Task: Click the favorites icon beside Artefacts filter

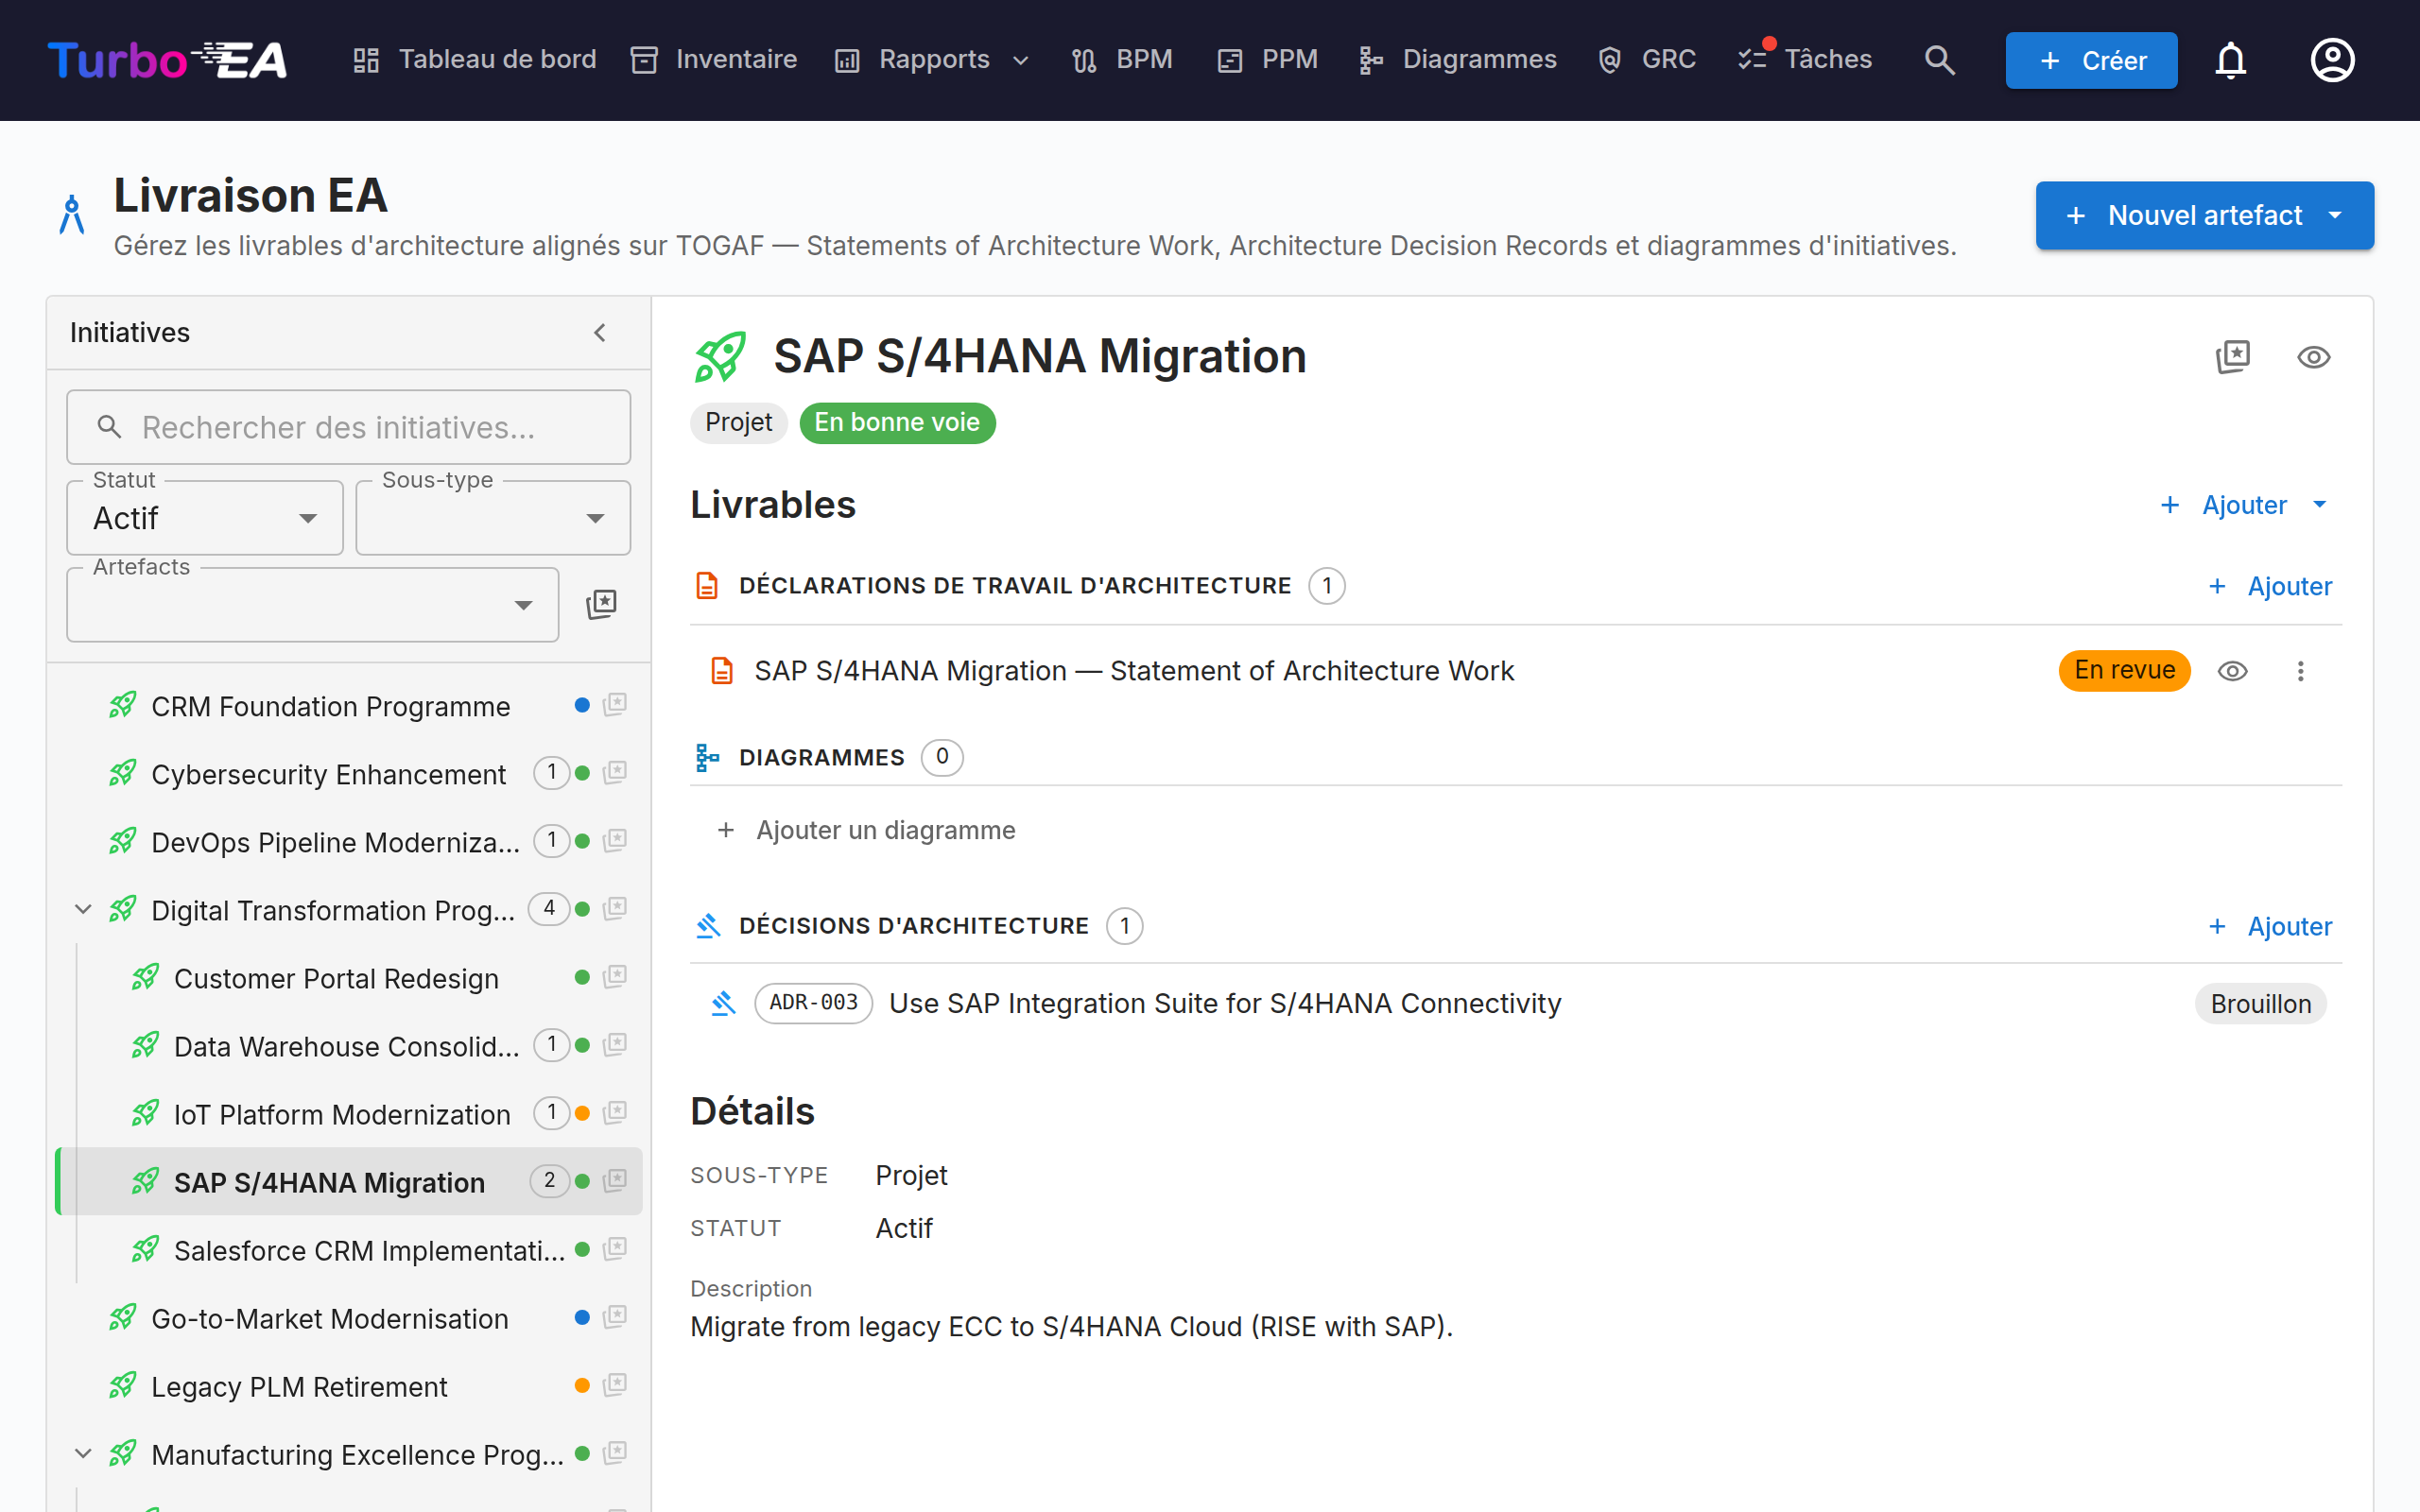Action: [601, 604]
